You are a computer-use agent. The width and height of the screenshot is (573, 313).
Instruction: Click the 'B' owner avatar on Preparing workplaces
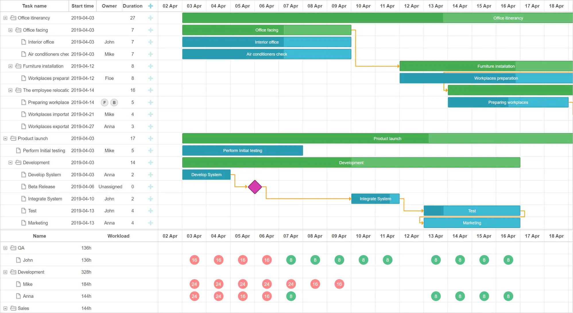click(114, 102)
